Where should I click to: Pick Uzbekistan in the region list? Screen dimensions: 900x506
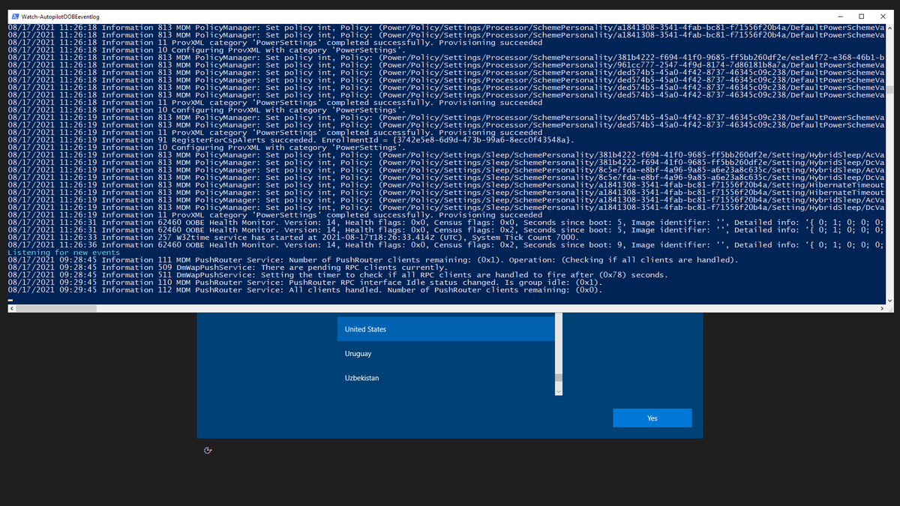pos(445,378)
